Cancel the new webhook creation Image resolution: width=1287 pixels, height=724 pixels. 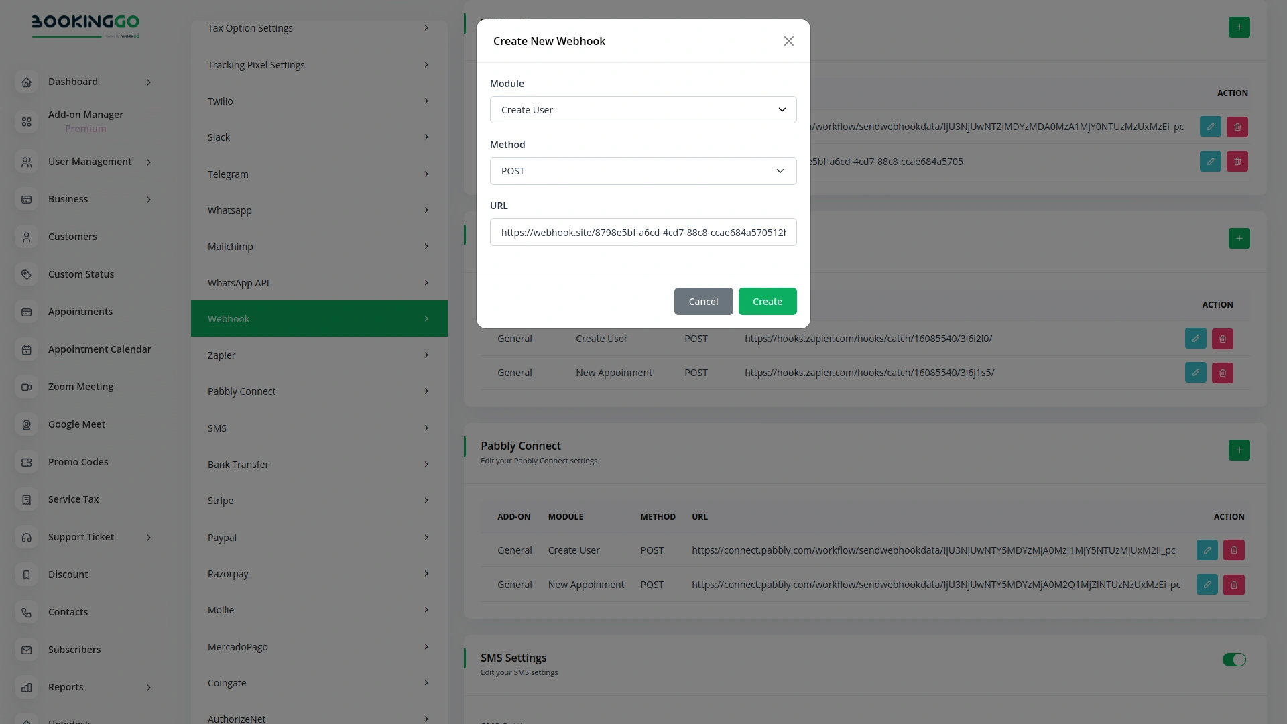pyautogui.click(x=703, y=301)
